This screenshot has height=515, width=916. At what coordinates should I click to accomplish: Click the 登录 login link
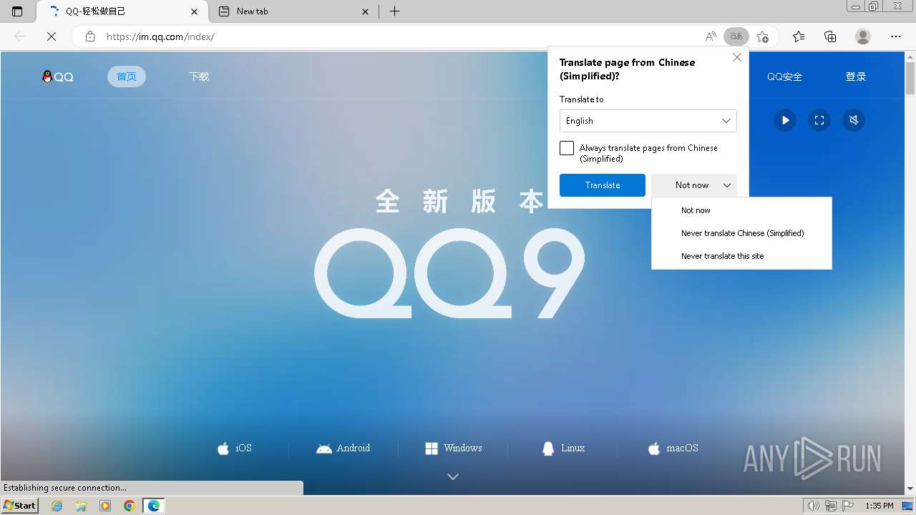coord(856,77)
